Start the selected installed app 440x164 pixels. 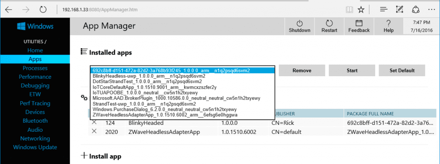[x=352, y=70]
